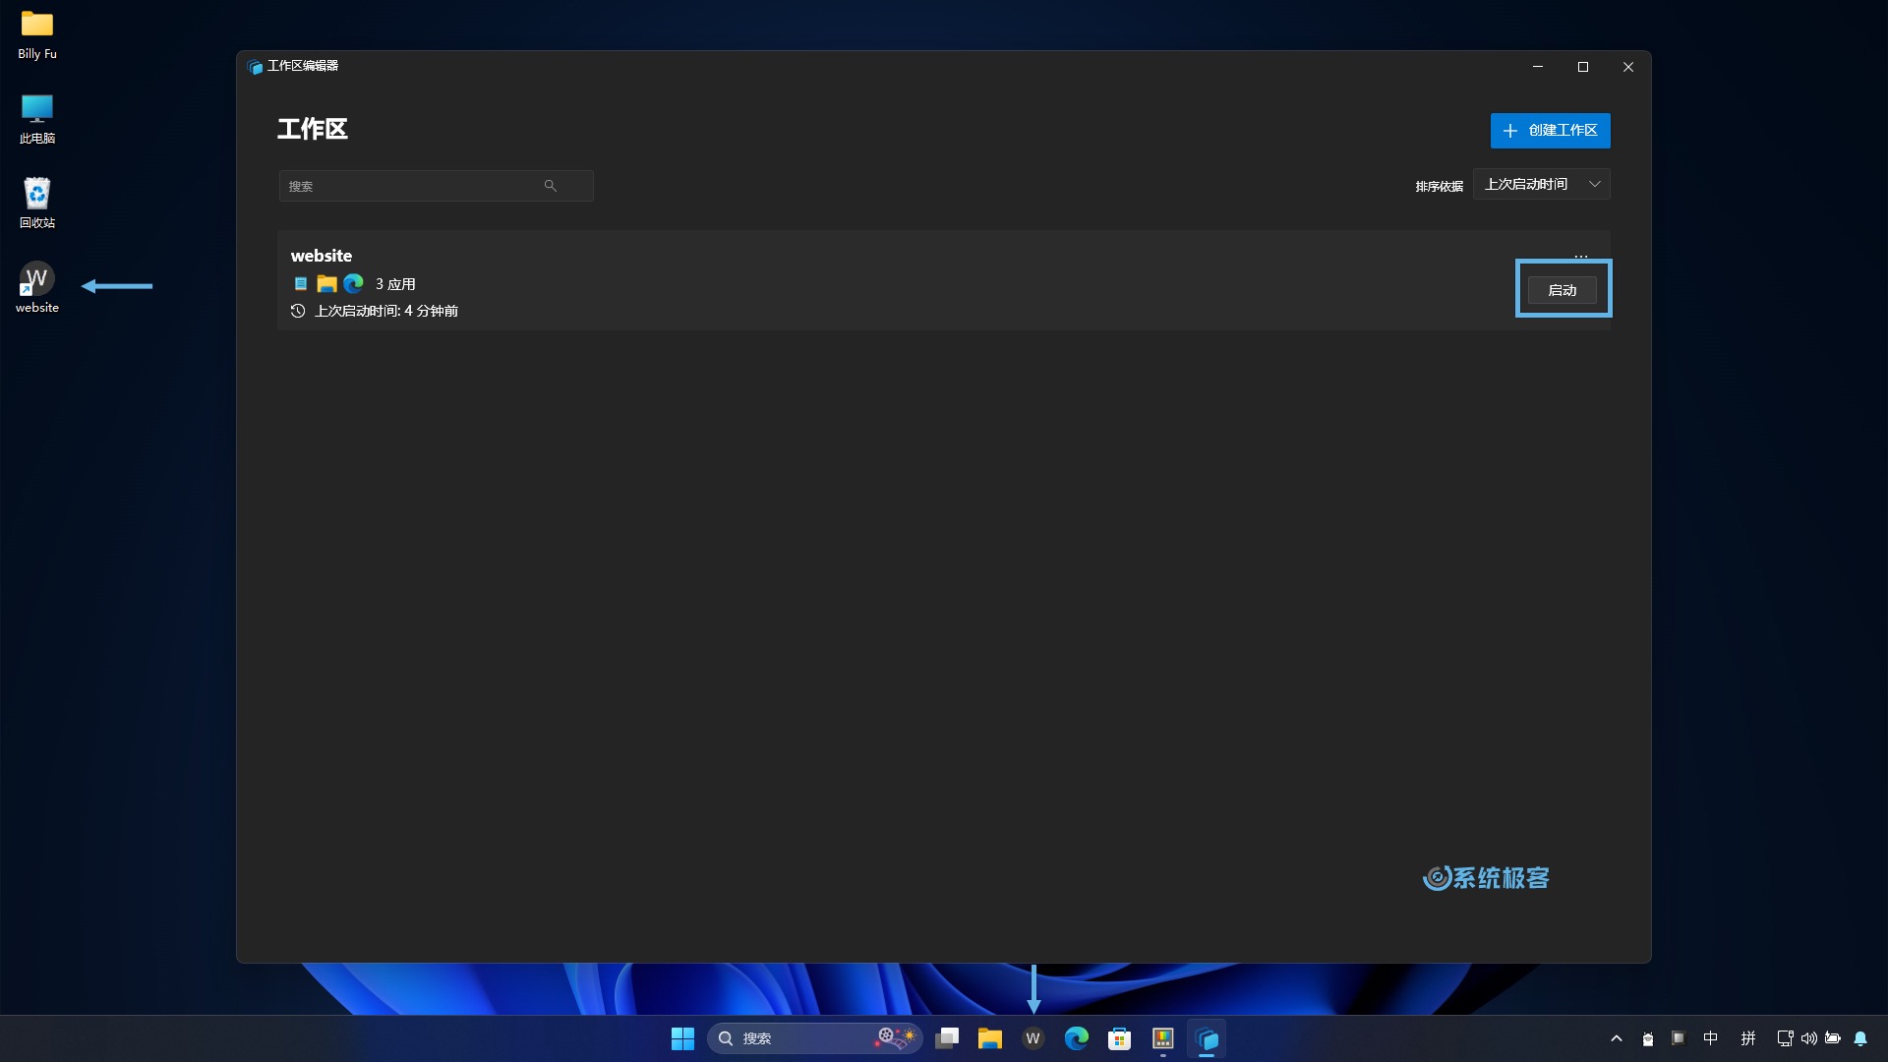Open Task View from the taskbar
Viewport: 1888px width, 1062px height.
[947, 1038]
